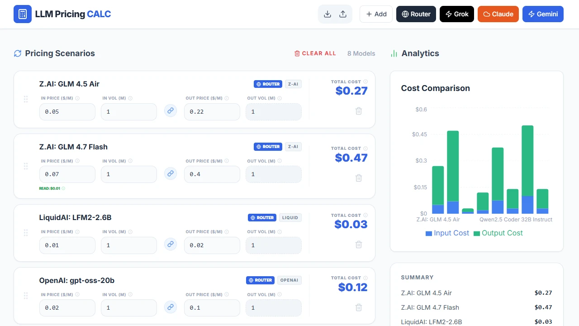Click the Output Cost legend swatch
The height and width of the screenshot is (326, 579).
(477, 234)
